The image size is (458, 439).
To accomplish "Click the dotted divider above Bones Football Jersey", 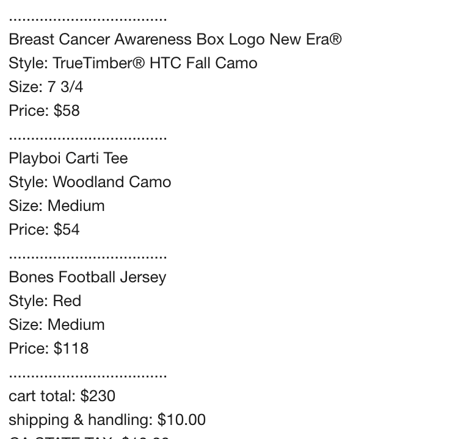I will [88, 257].
